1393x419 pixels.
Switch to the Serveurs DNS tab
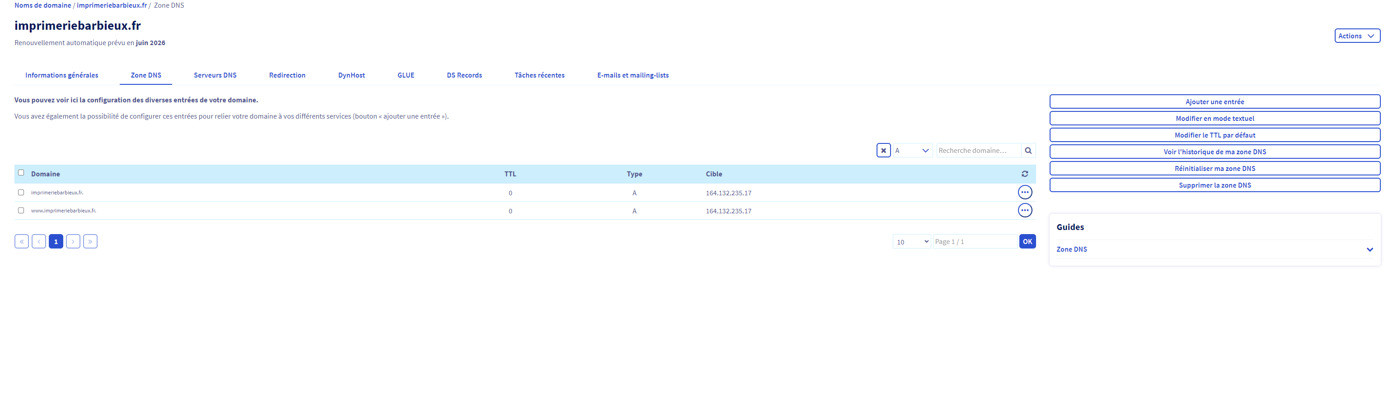215,75
